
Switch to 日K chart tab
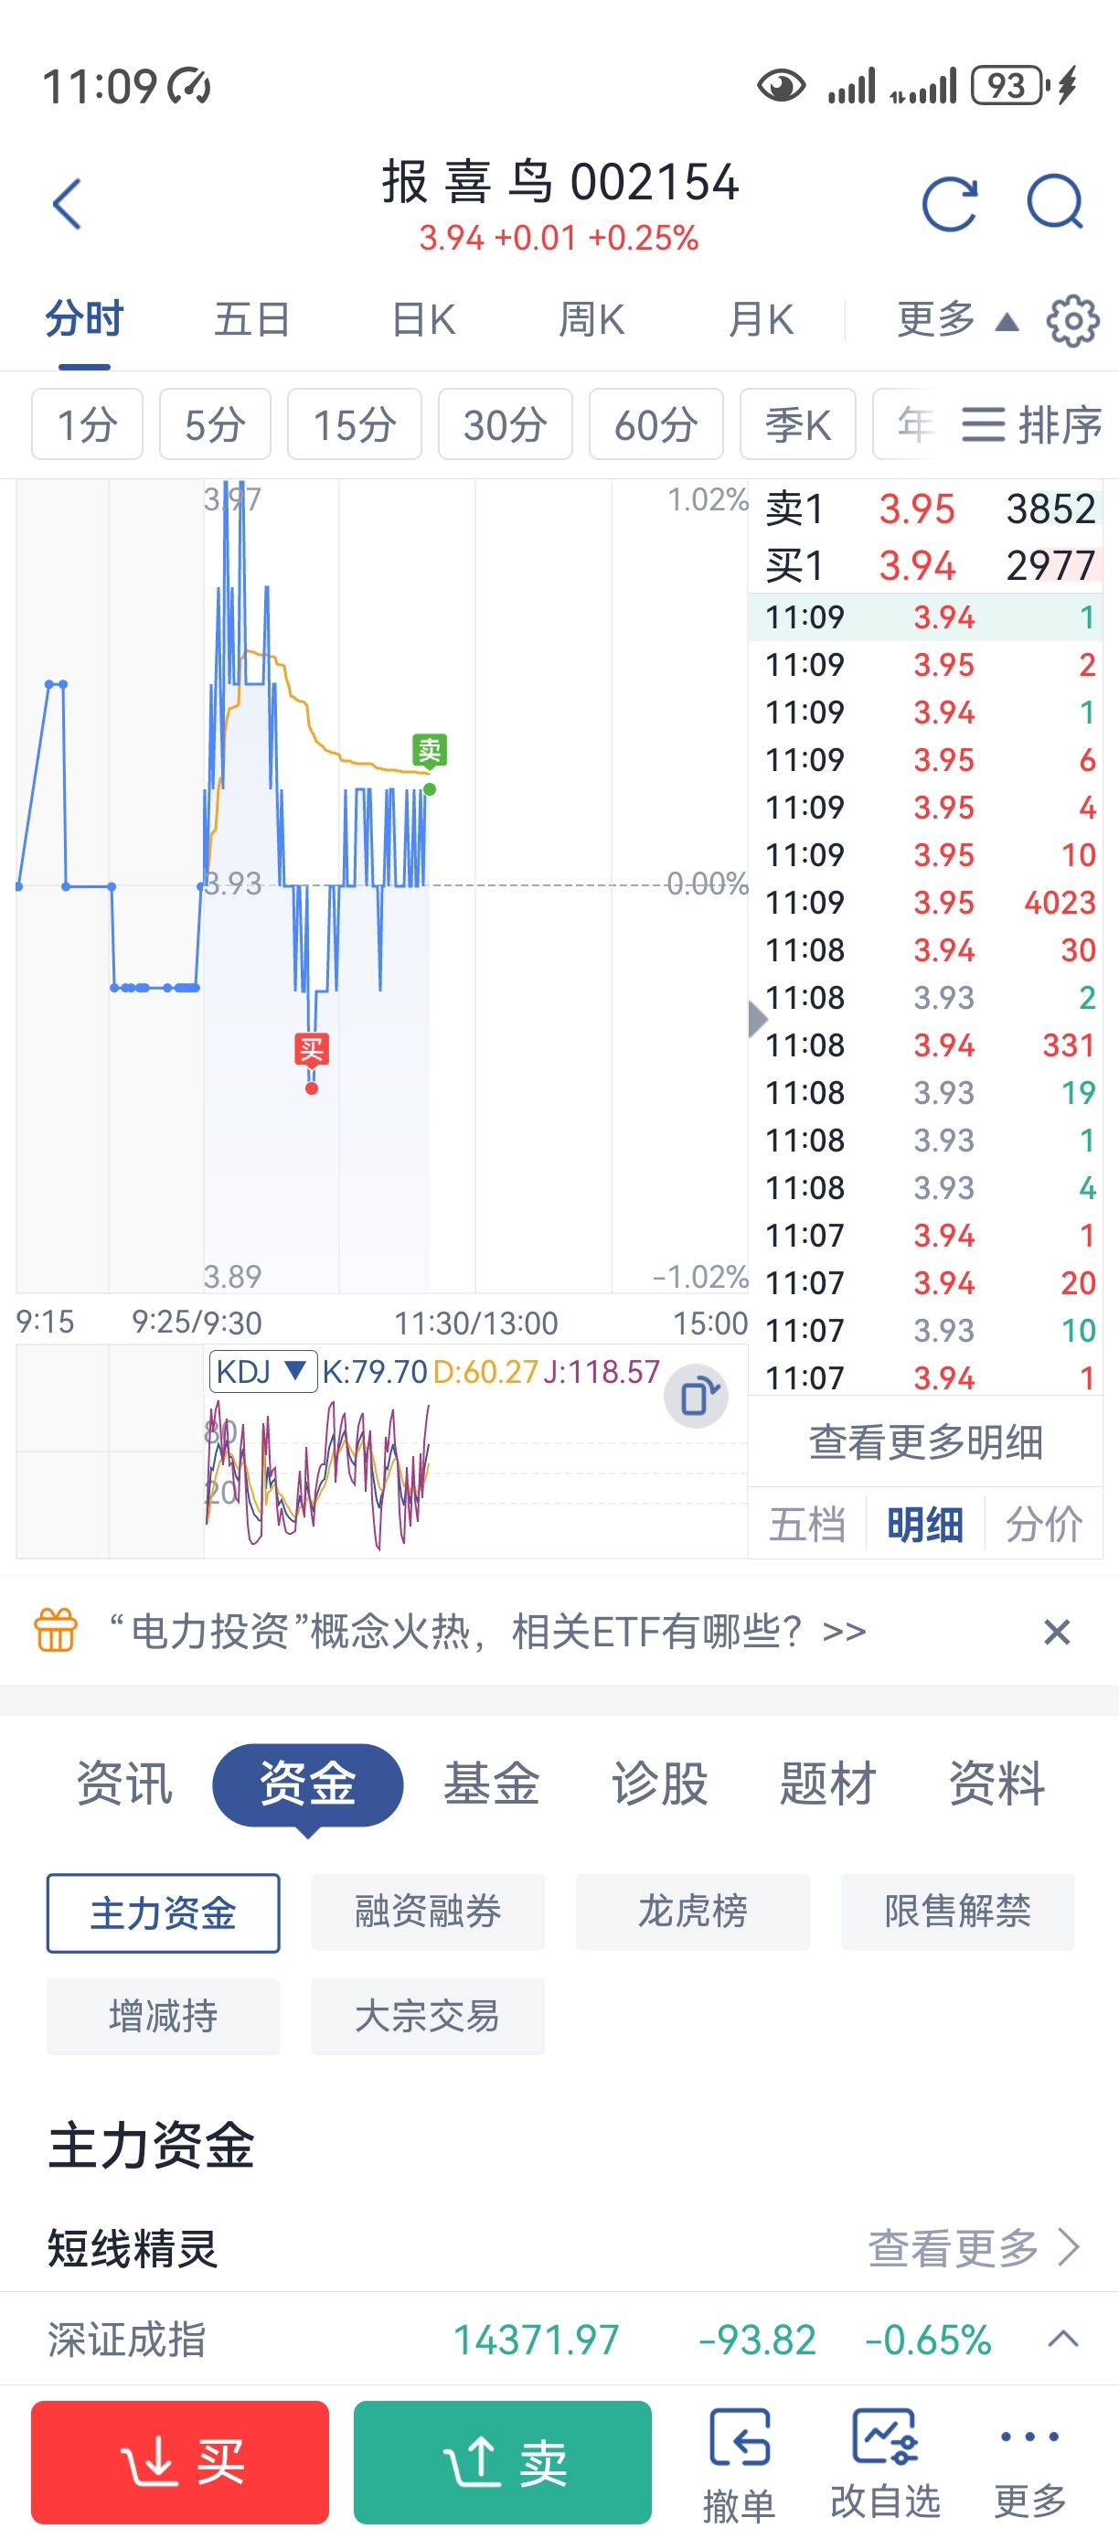[422, 319]
